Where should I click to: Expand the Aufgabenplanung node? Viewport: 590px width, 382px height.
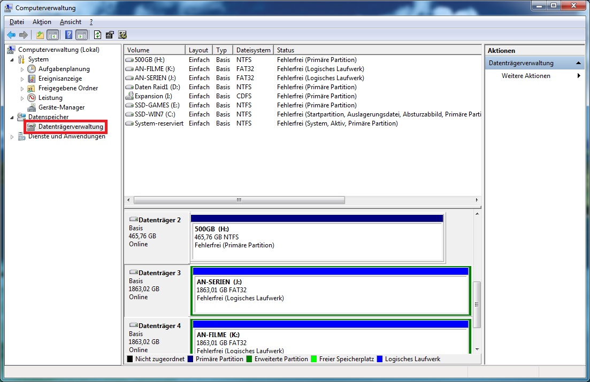tap(22, 69)
